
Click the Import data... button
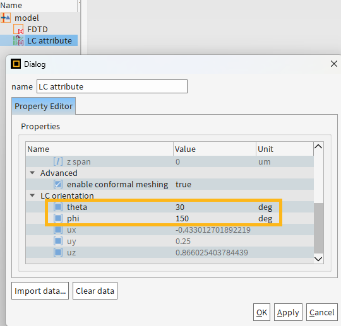click(40, 291)
